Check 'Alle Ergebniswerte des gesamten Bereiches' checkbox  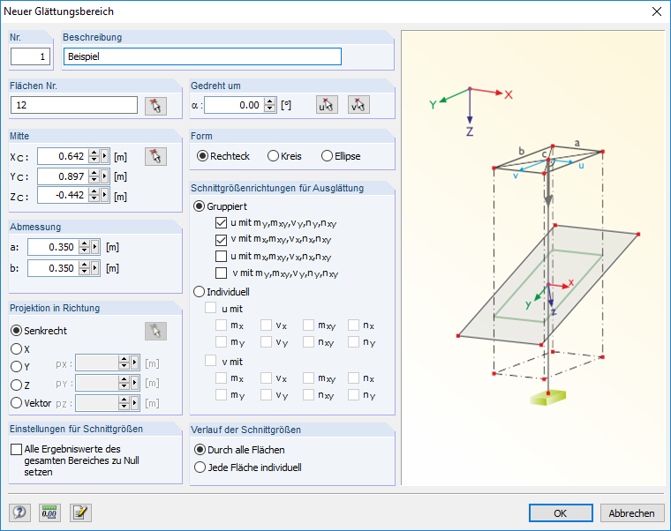16,449
